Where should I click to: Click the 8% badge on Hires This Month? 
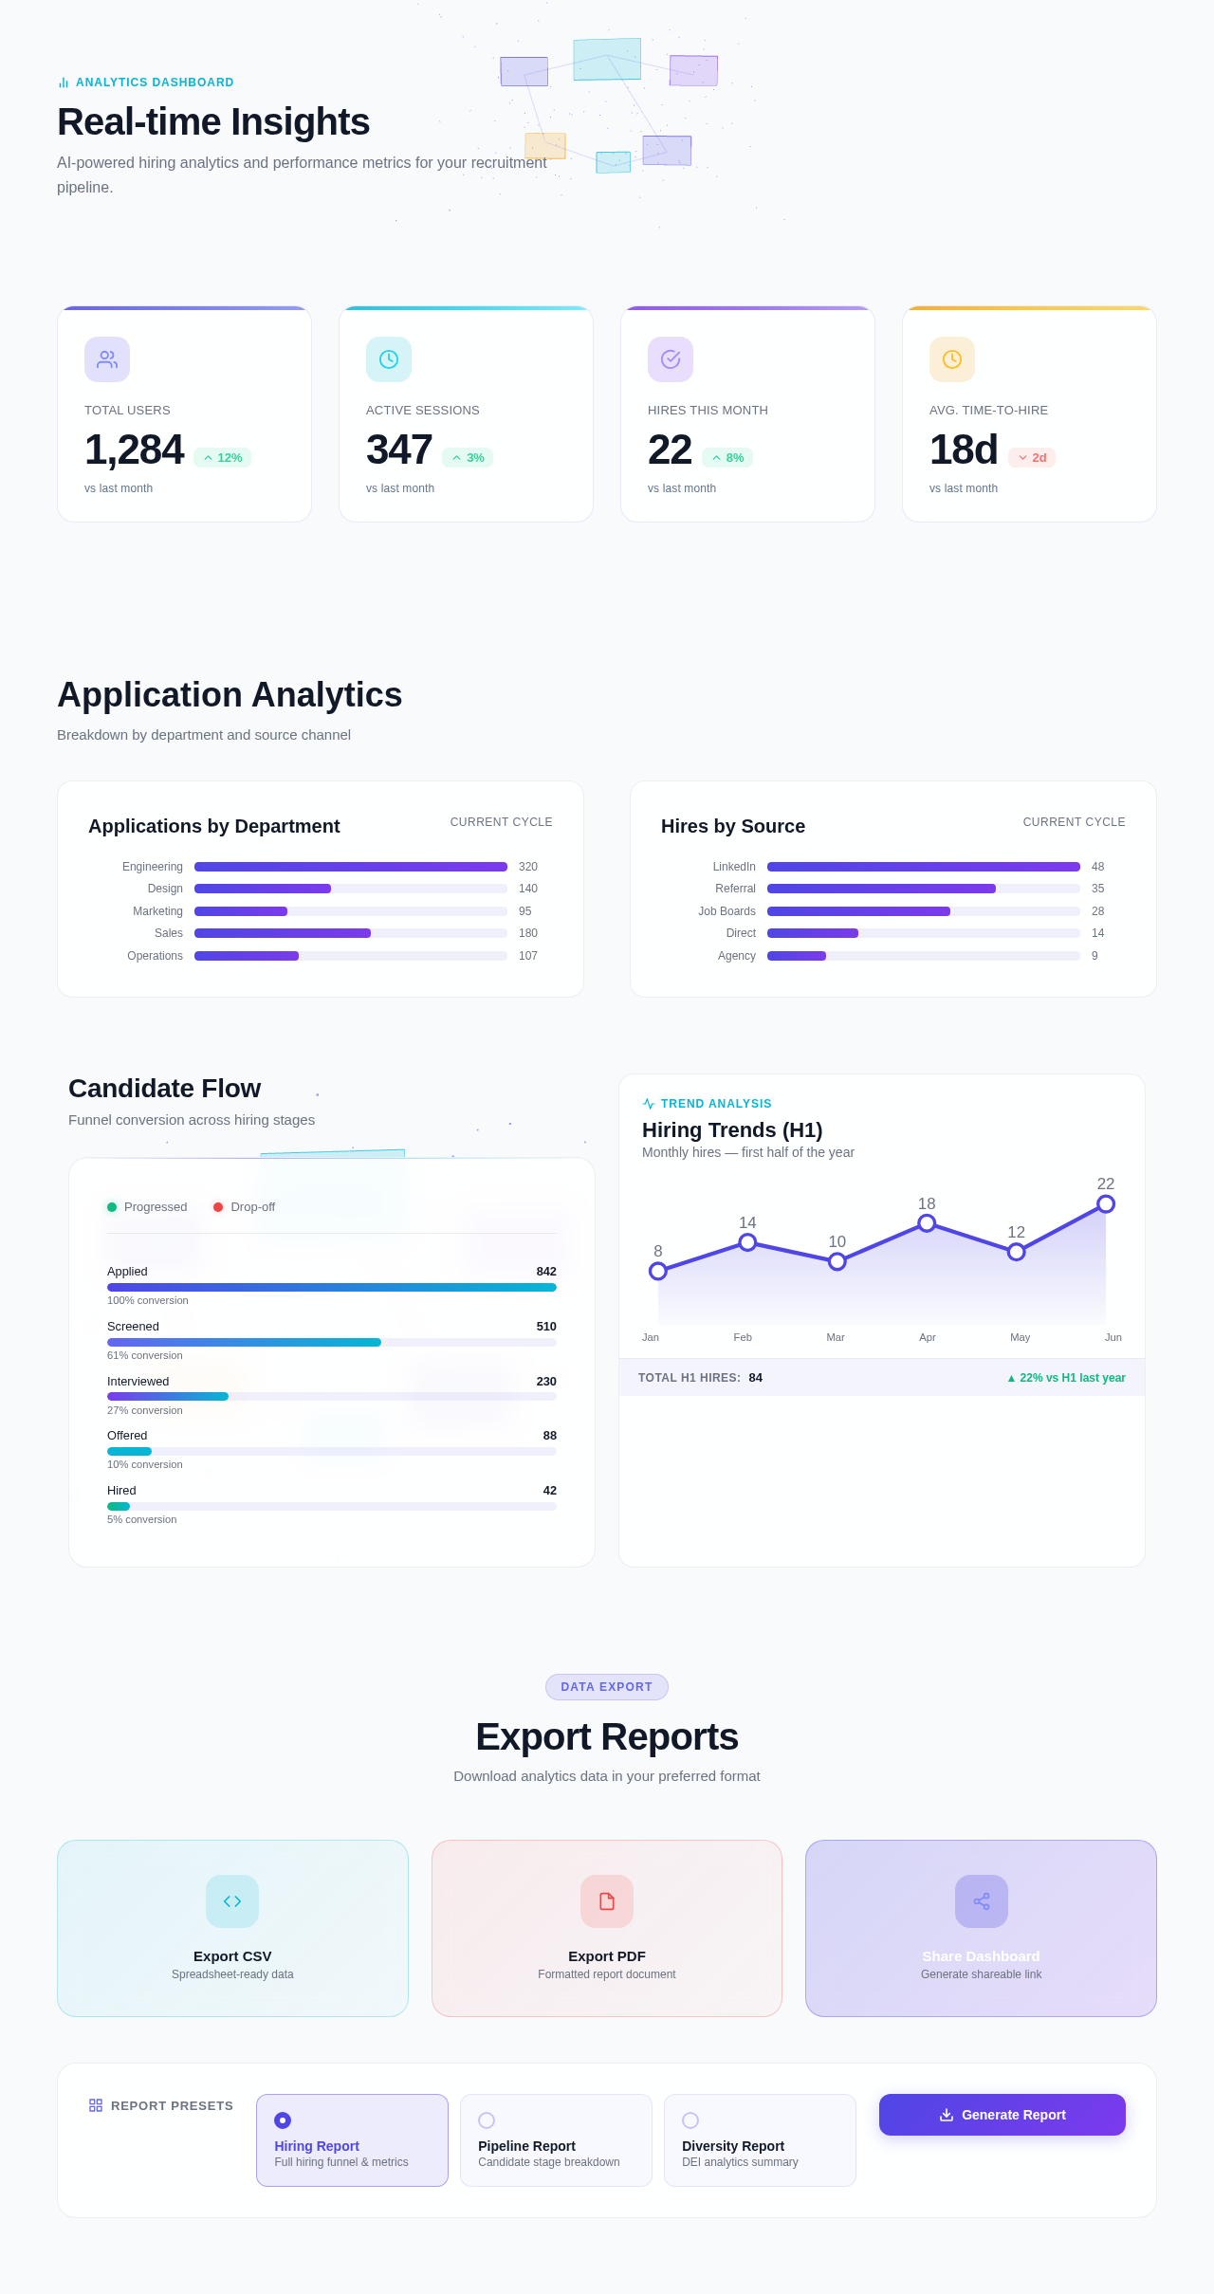[x=727, y=458]
